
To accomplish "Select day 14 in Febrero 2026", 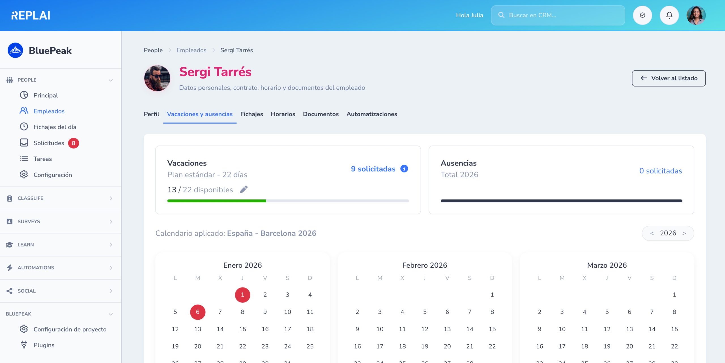I will click(x=470, y=329).
